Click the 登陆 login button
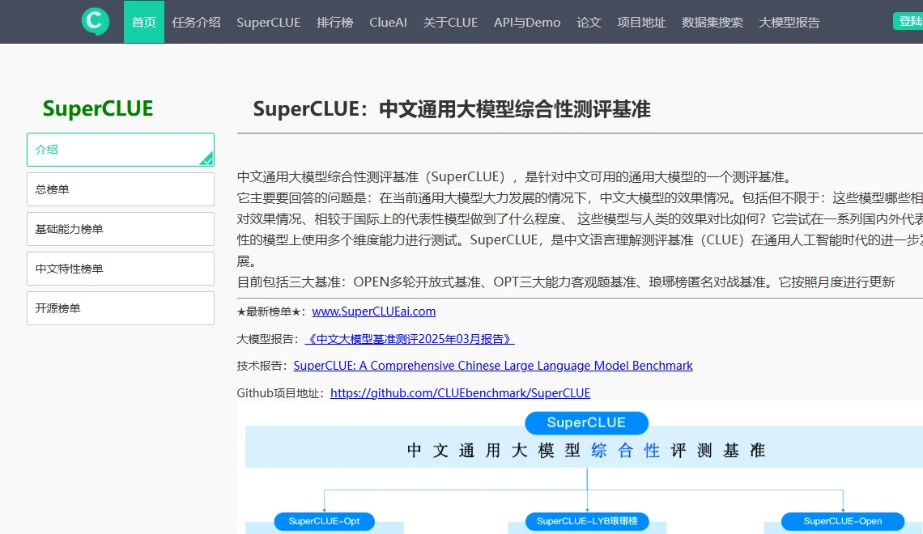Viewport: 923px width, 534px height. pos(908,21)
